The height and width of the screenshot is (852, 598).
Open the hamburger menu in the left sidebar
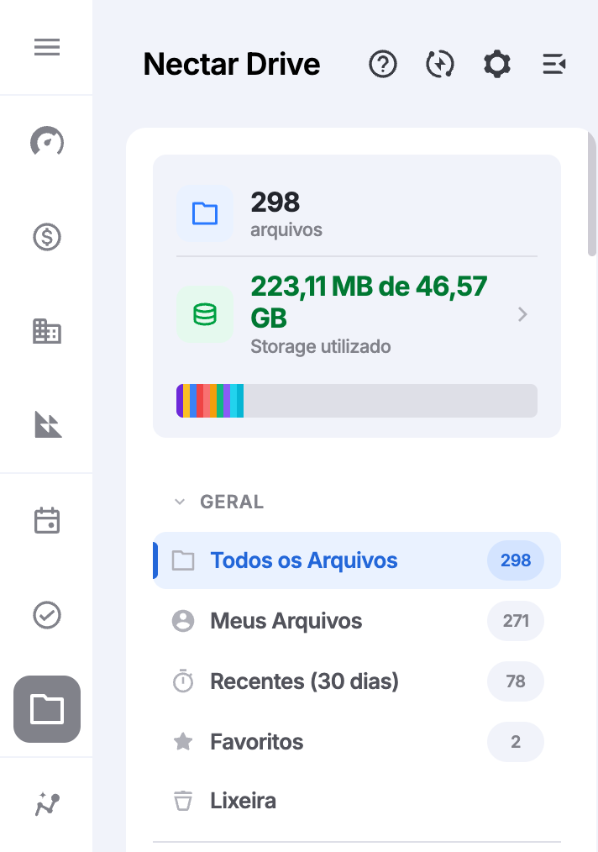(47, 47)
